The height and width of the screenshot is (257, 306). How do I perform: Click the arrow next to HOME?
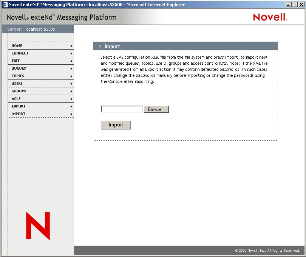pos(71,46)
